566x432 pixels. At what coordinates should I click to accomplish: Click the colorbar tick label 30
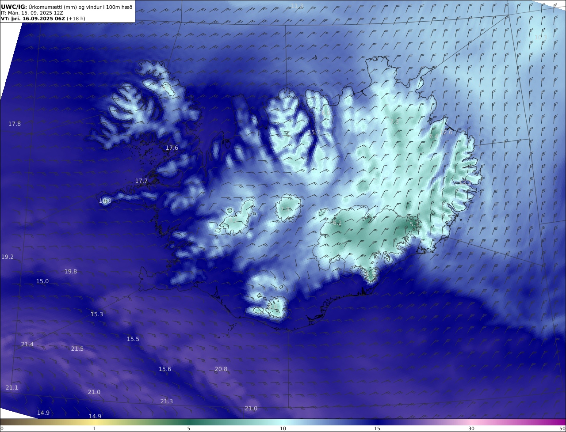(471, 428)
